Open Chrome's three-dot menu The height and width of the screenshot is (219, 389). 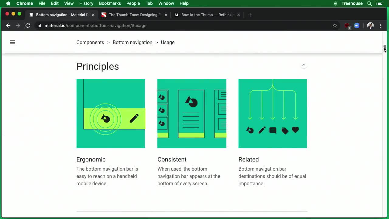[x=380, y=26]
